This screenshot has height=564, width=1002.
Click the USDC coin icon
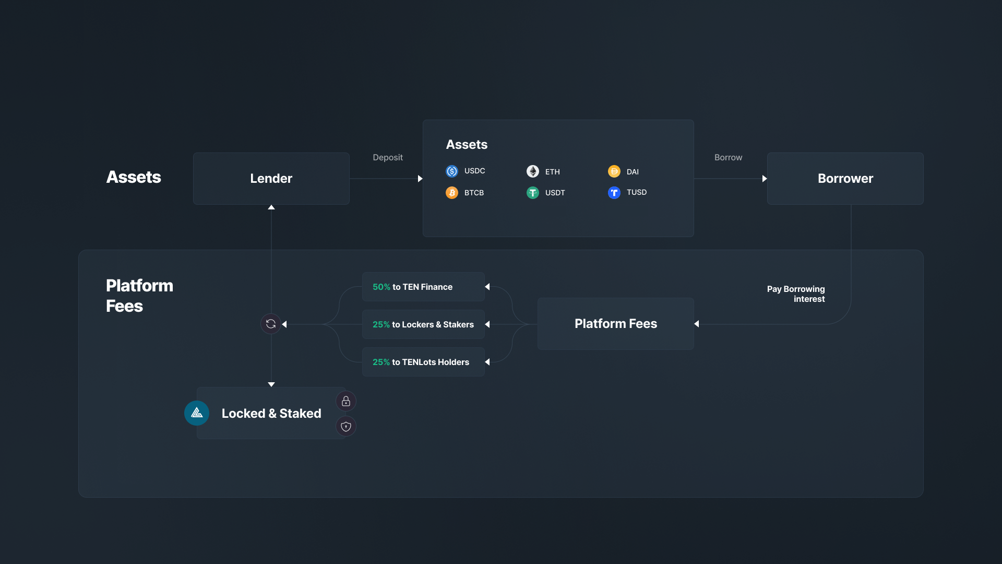[x=452, y=171]
